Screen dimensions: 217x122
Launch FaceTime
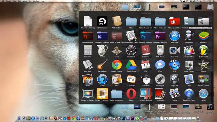coord(175,50)
